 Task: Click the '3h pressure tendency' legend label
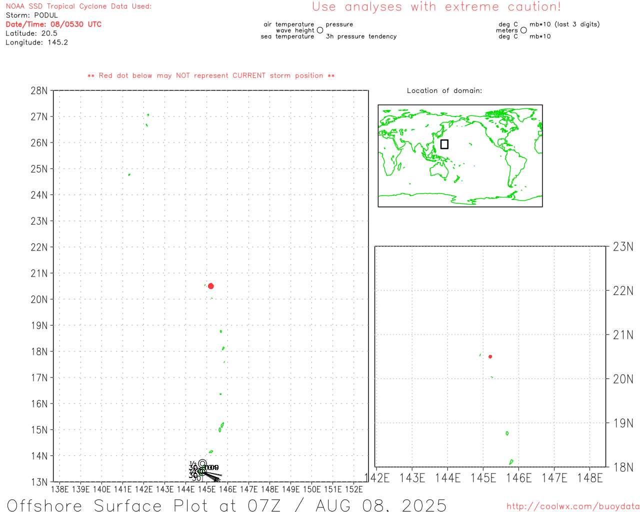(361, 36)
